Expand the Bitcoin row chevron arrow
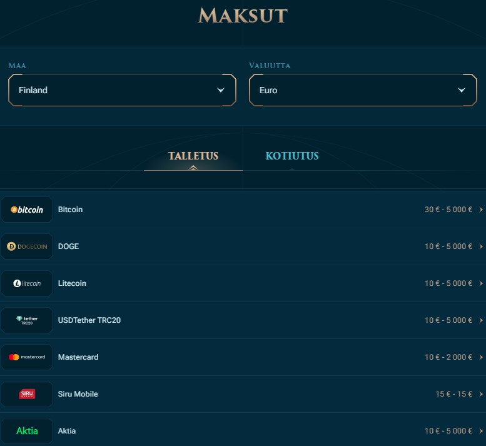The width and height of the screenshot is (486, 446). click(481, 210)
